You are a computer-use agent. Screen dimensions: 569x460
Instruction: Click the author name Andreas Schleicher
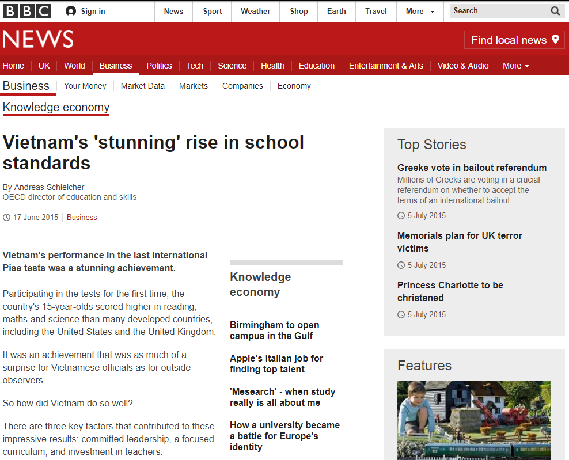click(50, 187)
